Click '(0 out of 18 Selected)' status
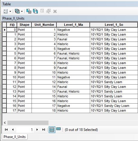Screen dimensions: 138x141 (x=81, y=130)
